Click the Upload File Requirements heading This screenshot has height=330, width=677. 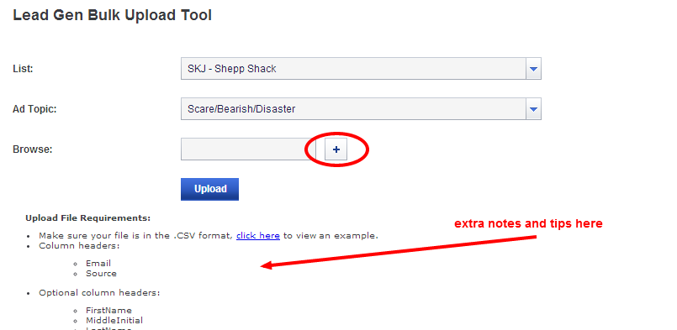coord(88,218)
